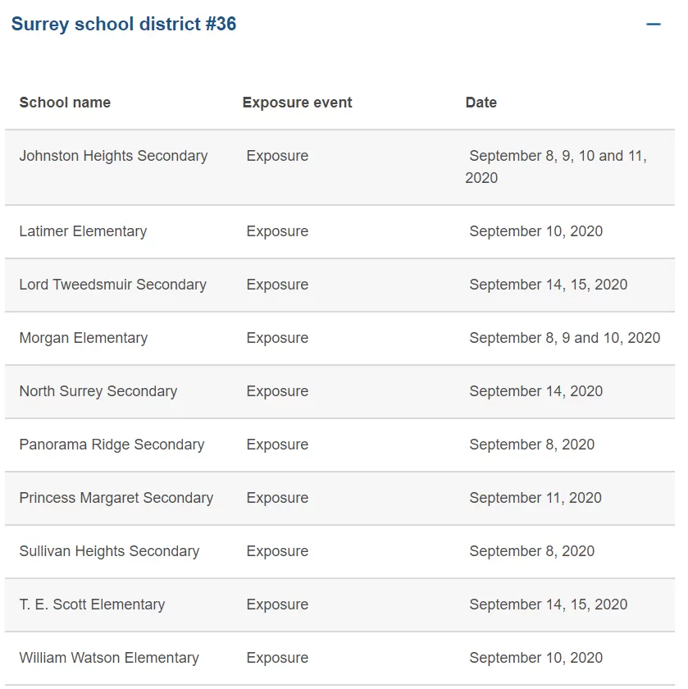This screenshot has height=689, width=688.
Task: Click William Watson Elementary school name
Action: coord(109,658)
